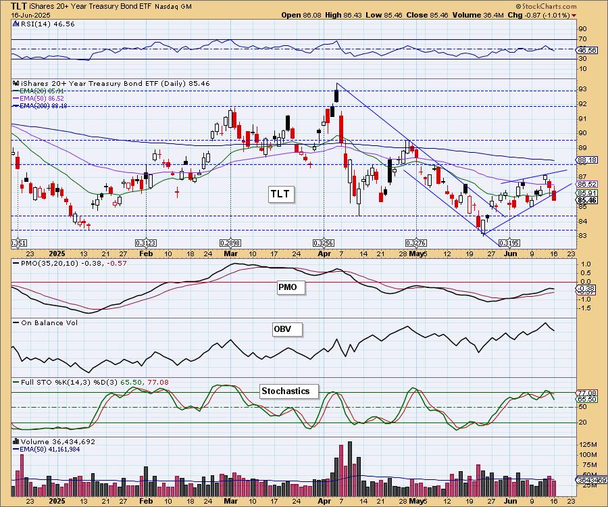Image resolution: width=608 pixels, height=507 pixels.
Task: Click the 0.3123 yield label
Action: click(x=146, y=243)
